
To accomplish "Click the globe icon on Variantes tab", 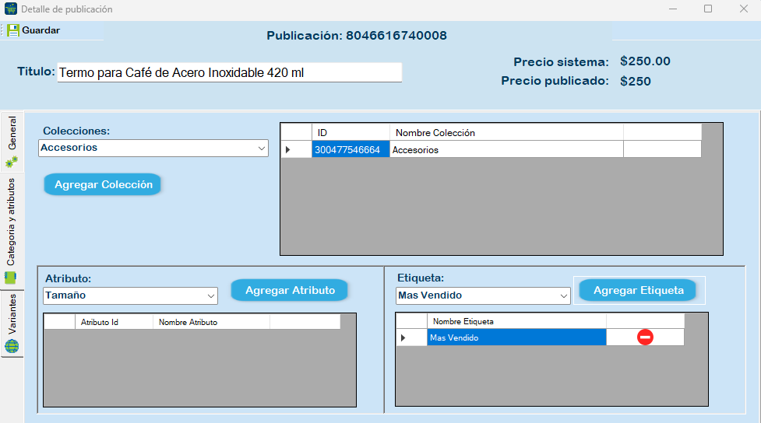I will point(12,347).
